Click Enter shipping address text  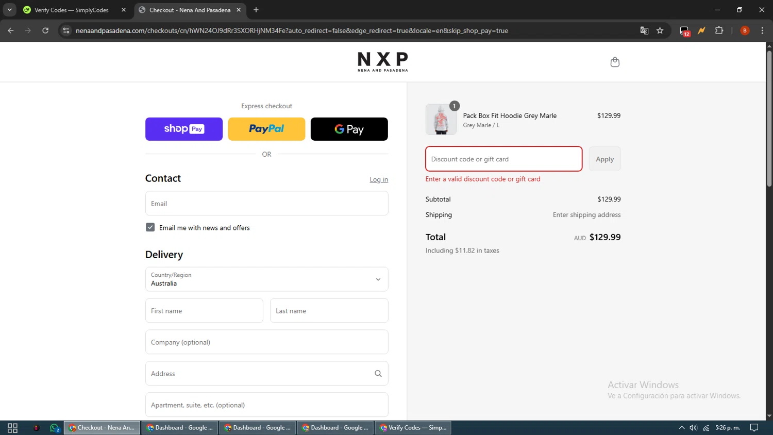pos(586,215)
